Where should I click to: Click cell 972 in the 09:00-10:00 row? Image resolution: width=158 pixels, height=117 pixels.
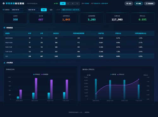point(79,43)
